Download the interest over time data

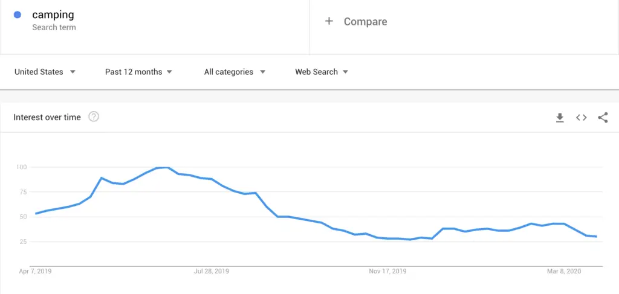(x=560, y=118)
